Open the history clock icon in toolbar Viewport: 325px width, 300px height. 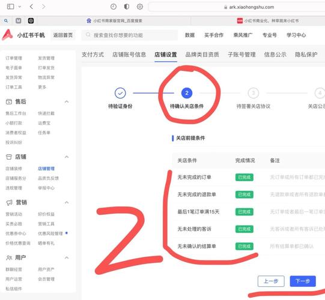114,7
